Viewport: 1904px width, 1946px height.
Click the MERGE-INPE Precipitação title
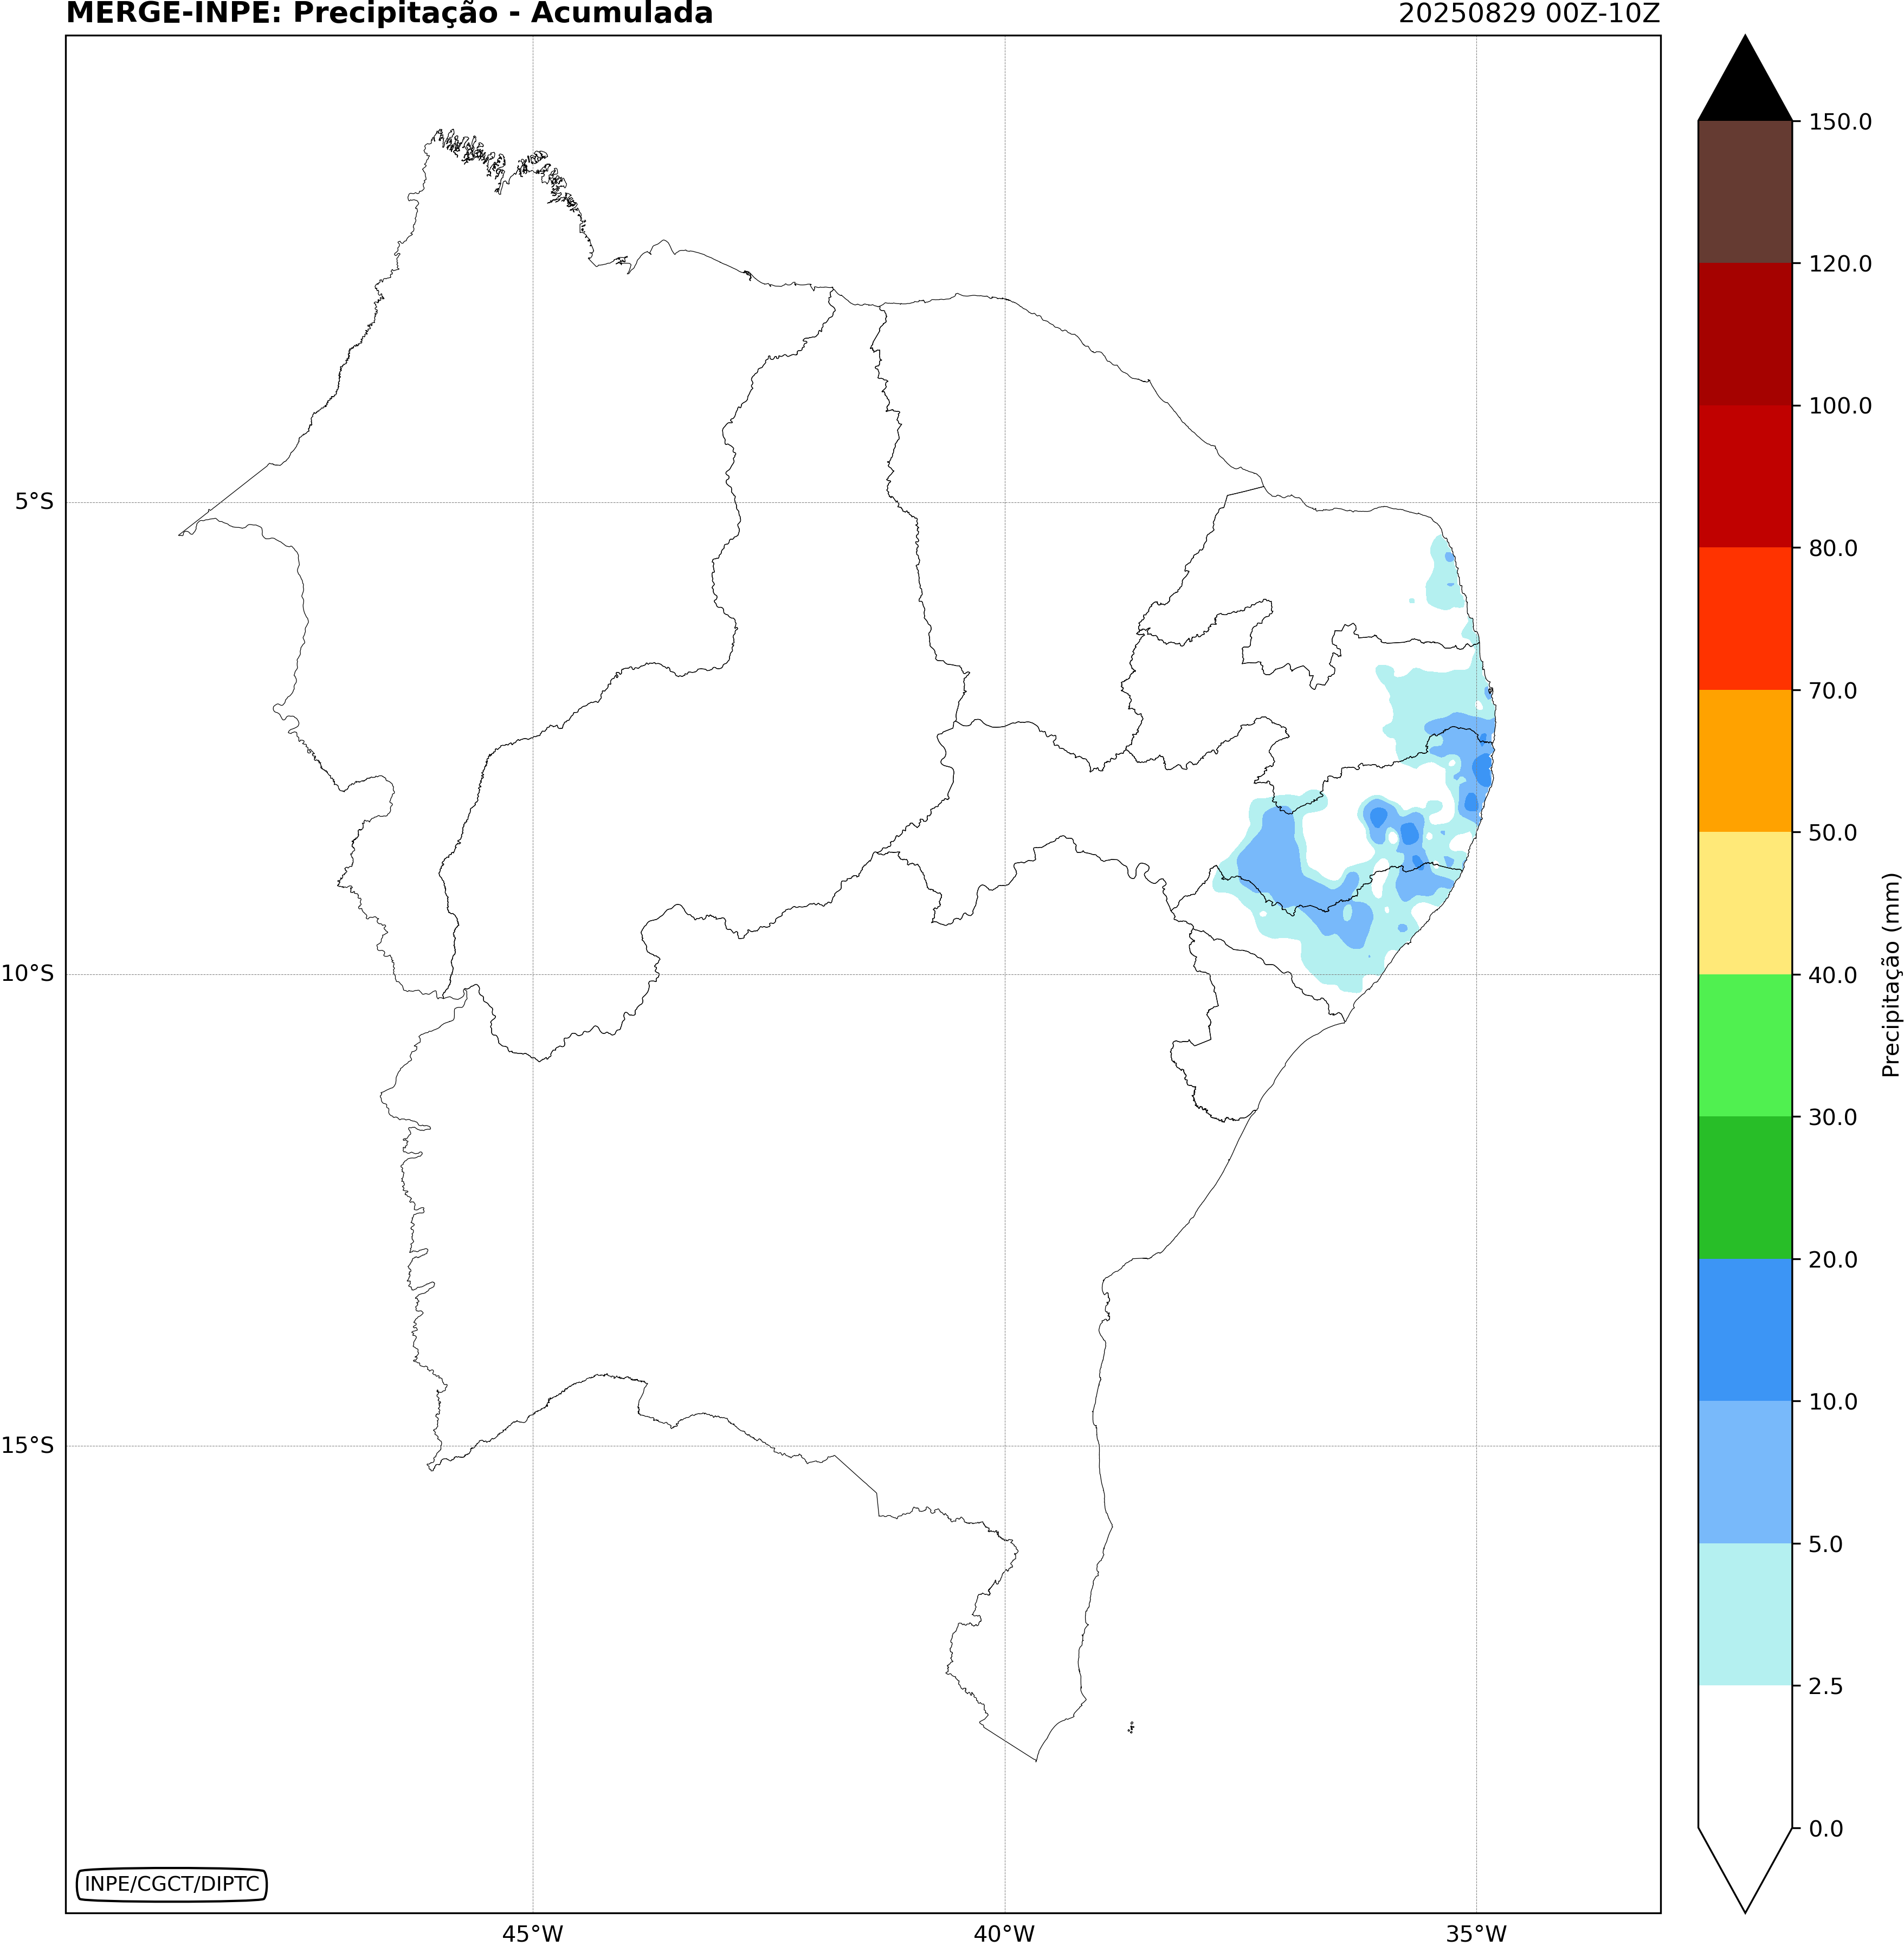389,14
